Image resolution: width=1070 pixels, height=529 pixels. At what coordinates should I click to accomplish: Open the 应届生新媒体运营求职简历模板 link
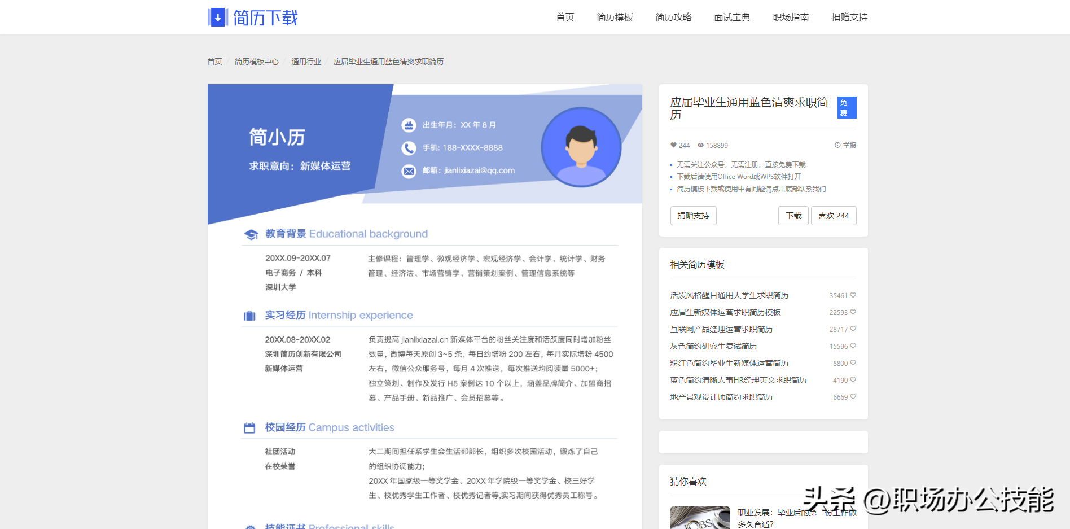click(725, 312)
